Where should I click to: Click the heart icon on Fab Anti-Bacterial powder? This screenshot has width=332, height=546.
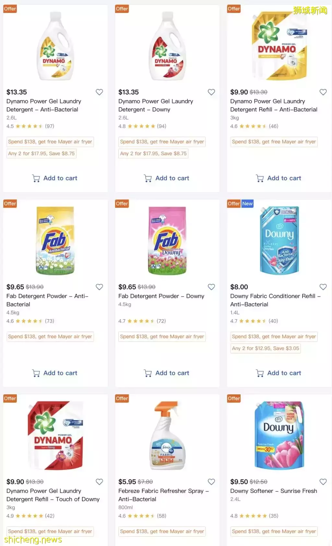[x=100, y=287]
